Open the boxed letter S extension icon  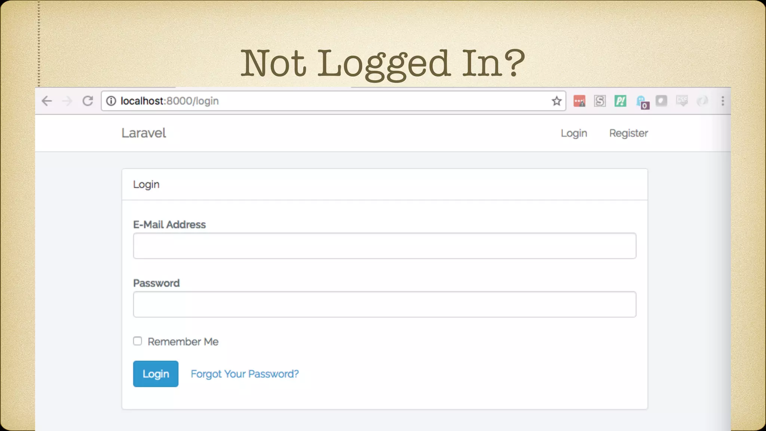coord(600,101)
